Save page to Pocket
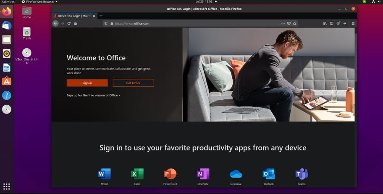The height and width of the screenshot is (194, 383). pos(289,23)
